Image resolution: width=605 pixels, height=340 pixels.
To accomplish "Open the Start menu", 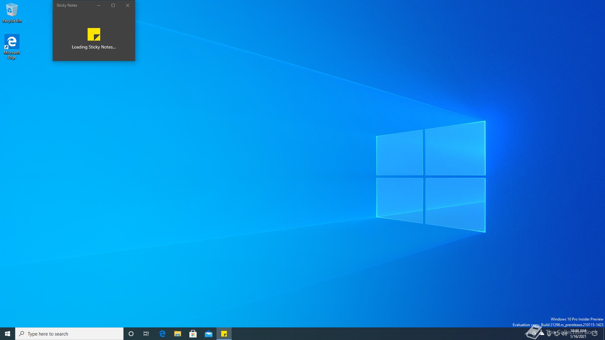I will click(x=8, y=334).
